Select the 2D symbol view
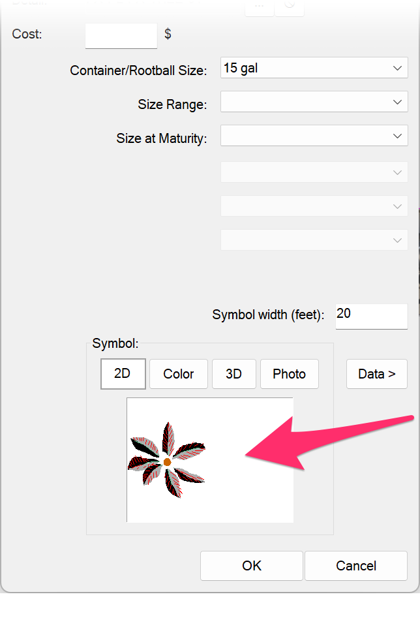Viewport: 420px width, 620px height. coord(123,374)
